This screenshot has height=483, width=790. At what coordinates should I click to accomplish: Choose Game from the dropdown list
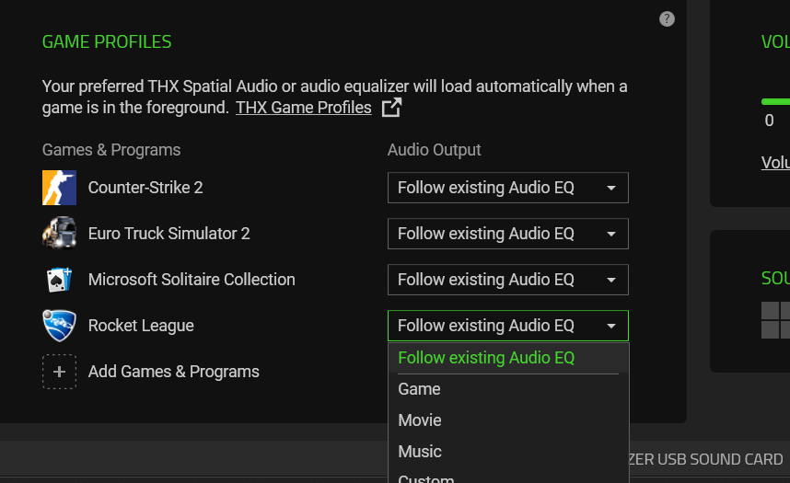tap(420, 389)
